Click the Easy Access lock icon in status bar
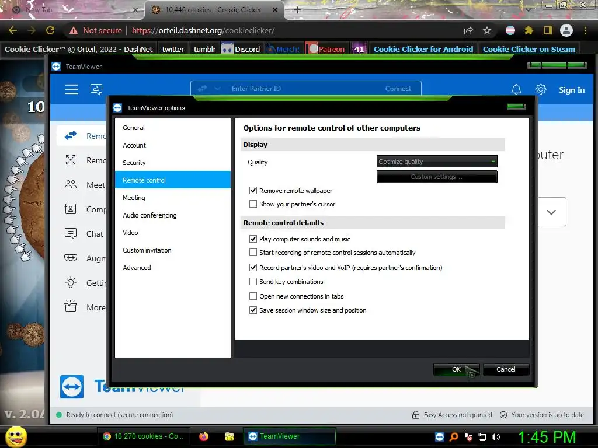This screenshot has width=598, height=448. click(x=416, y=415)
